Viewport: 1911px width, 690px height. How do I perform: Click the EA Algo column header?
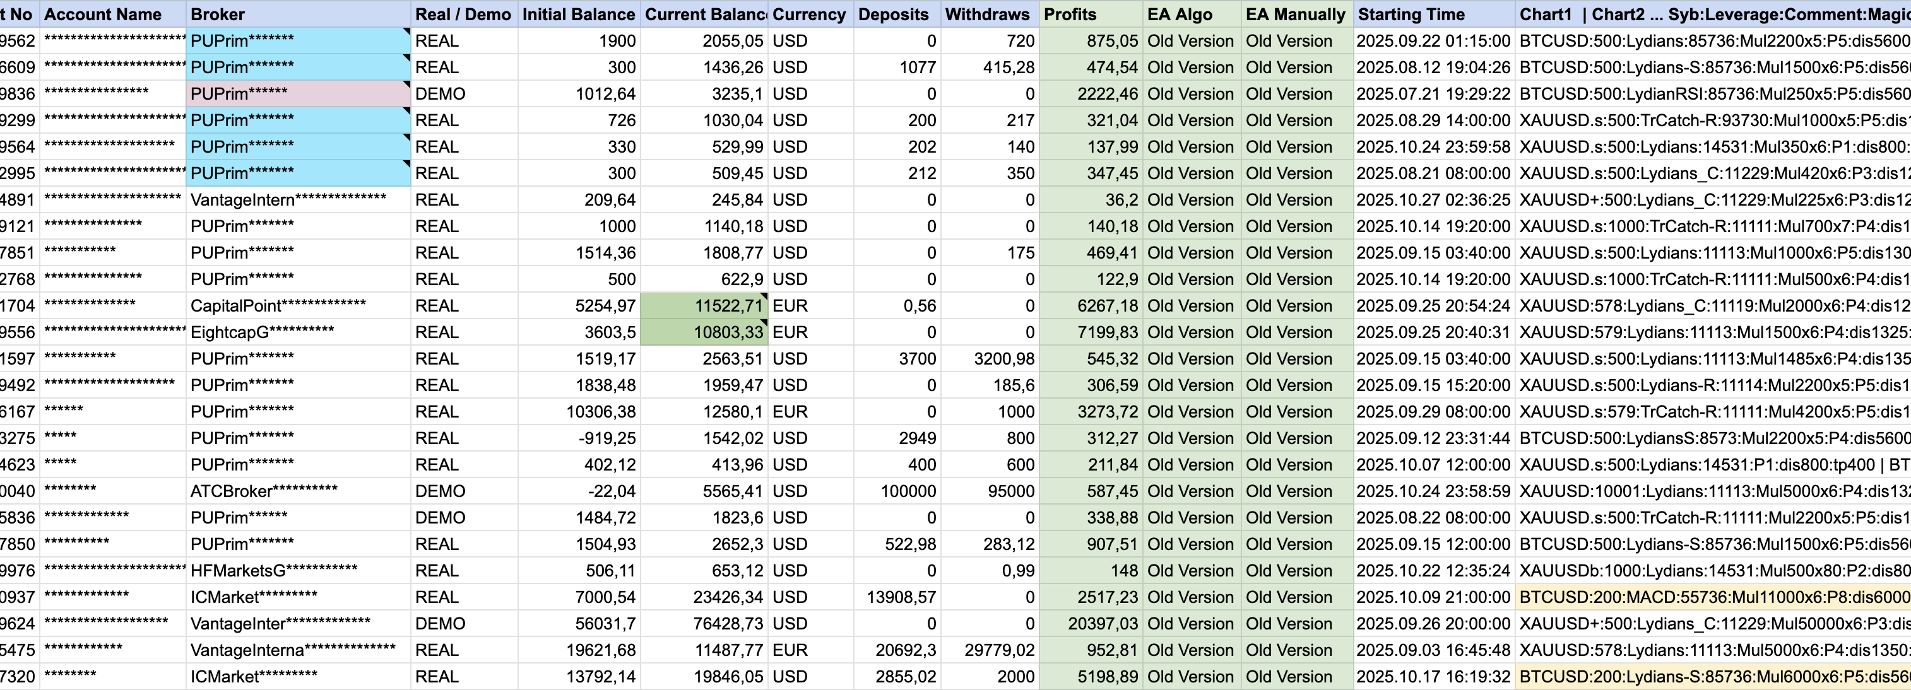pyautogui.click(x=1191, y=14)
